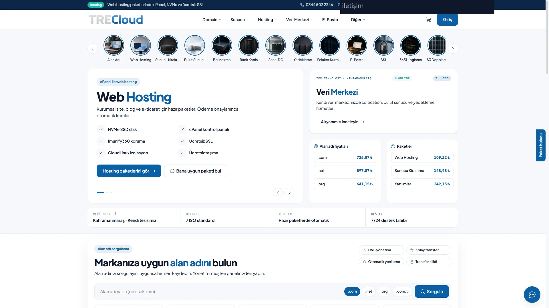The height and width of the screenshot is (308, 549).
Task: Expand the E-Posta nav menu
Action: point(332,20)
